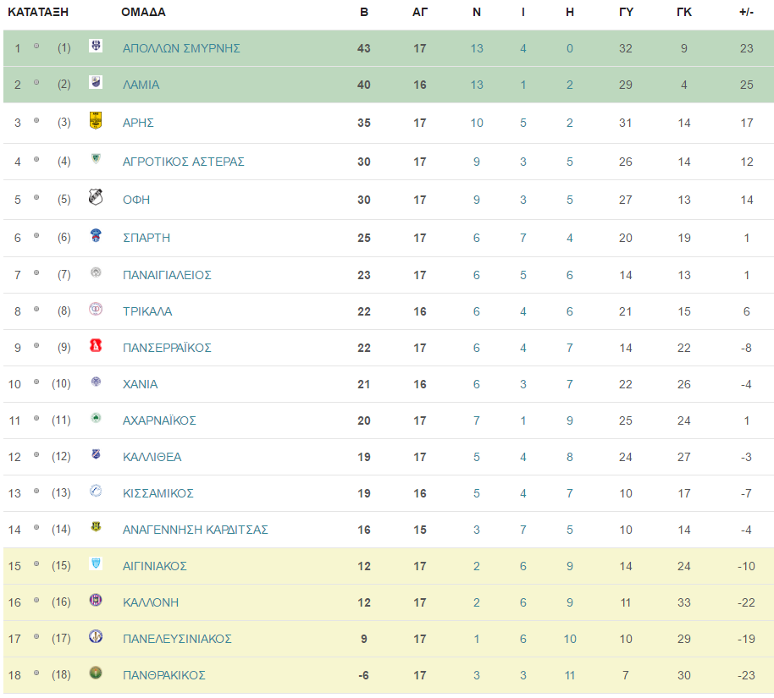Click the ΠΑΝΘΡΑΚΙΚΟΣ round green logo

(96, 673)
